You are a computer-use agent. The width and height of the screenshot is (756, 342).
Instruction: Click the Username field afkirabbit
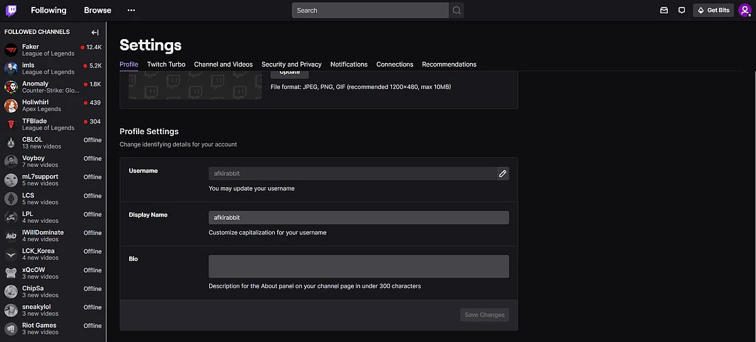click(x=352, y=173)
